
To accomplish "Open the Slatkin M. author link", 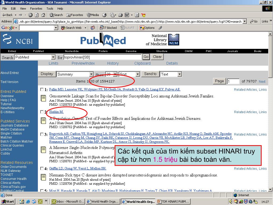I will click(x=57, y=112).
